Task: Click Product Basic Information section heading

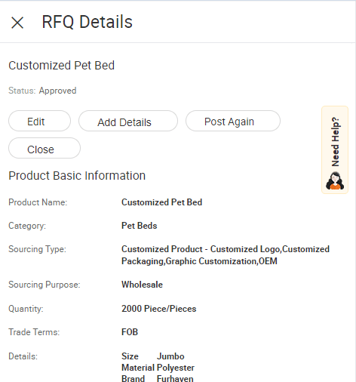Action: (x=77, y=176)
